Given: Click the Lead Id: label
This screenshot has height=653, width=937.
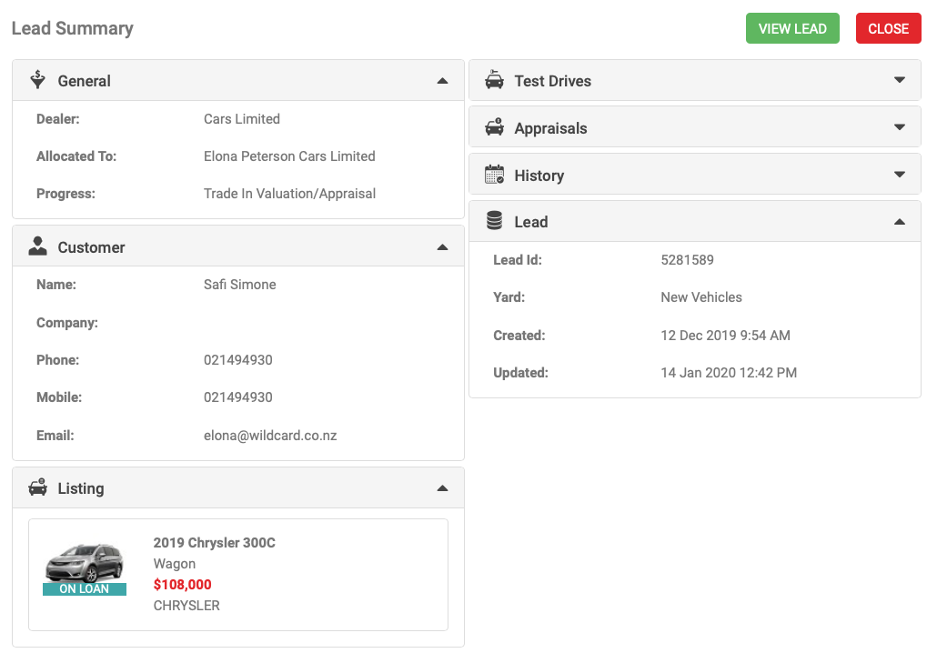Looking at the screenshot, I should (518, 260).
